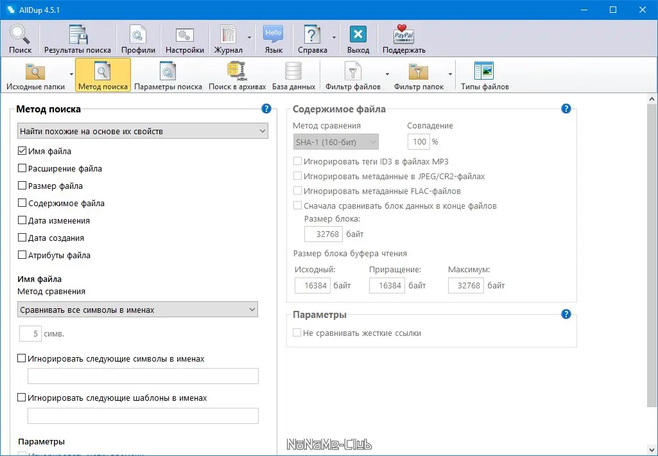Expand Фильтр папок dropdown arrow
This screenshot has width=658, height=456.
point(450,75)
